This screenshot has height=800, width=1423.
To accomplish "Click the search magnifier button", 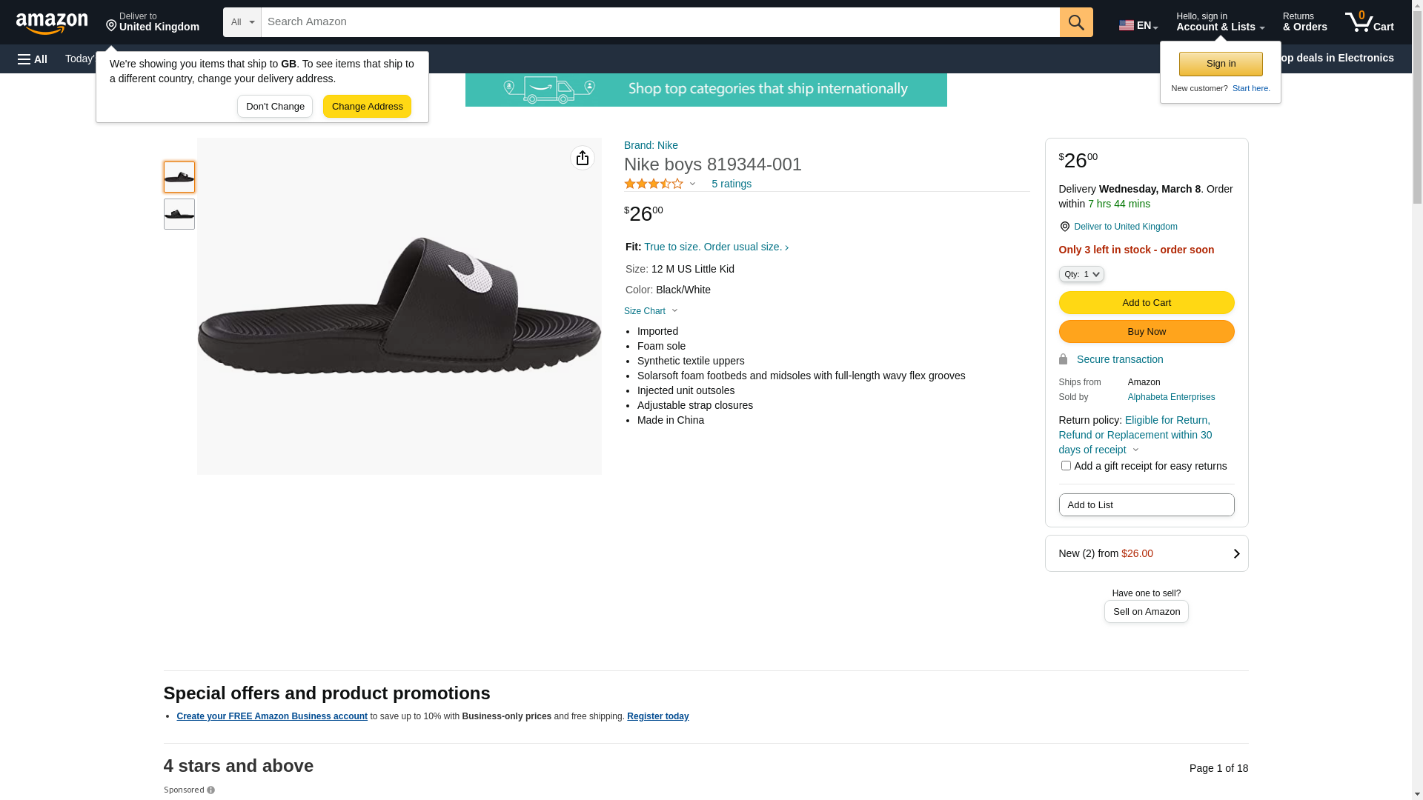I will [x=1076, y=22].
